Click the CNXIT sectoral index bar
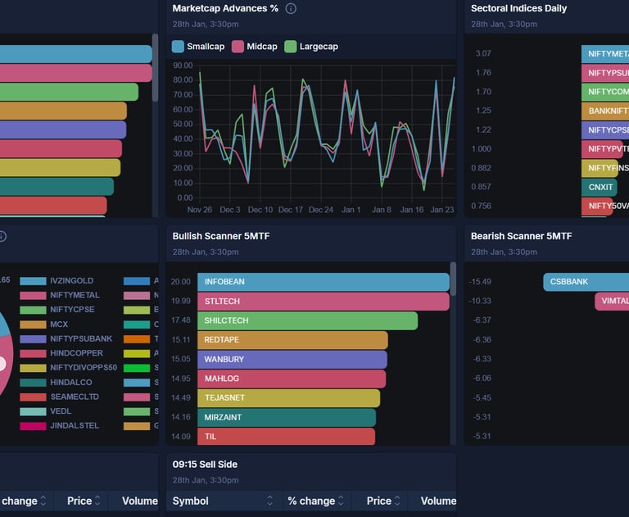 pos(600,188)
